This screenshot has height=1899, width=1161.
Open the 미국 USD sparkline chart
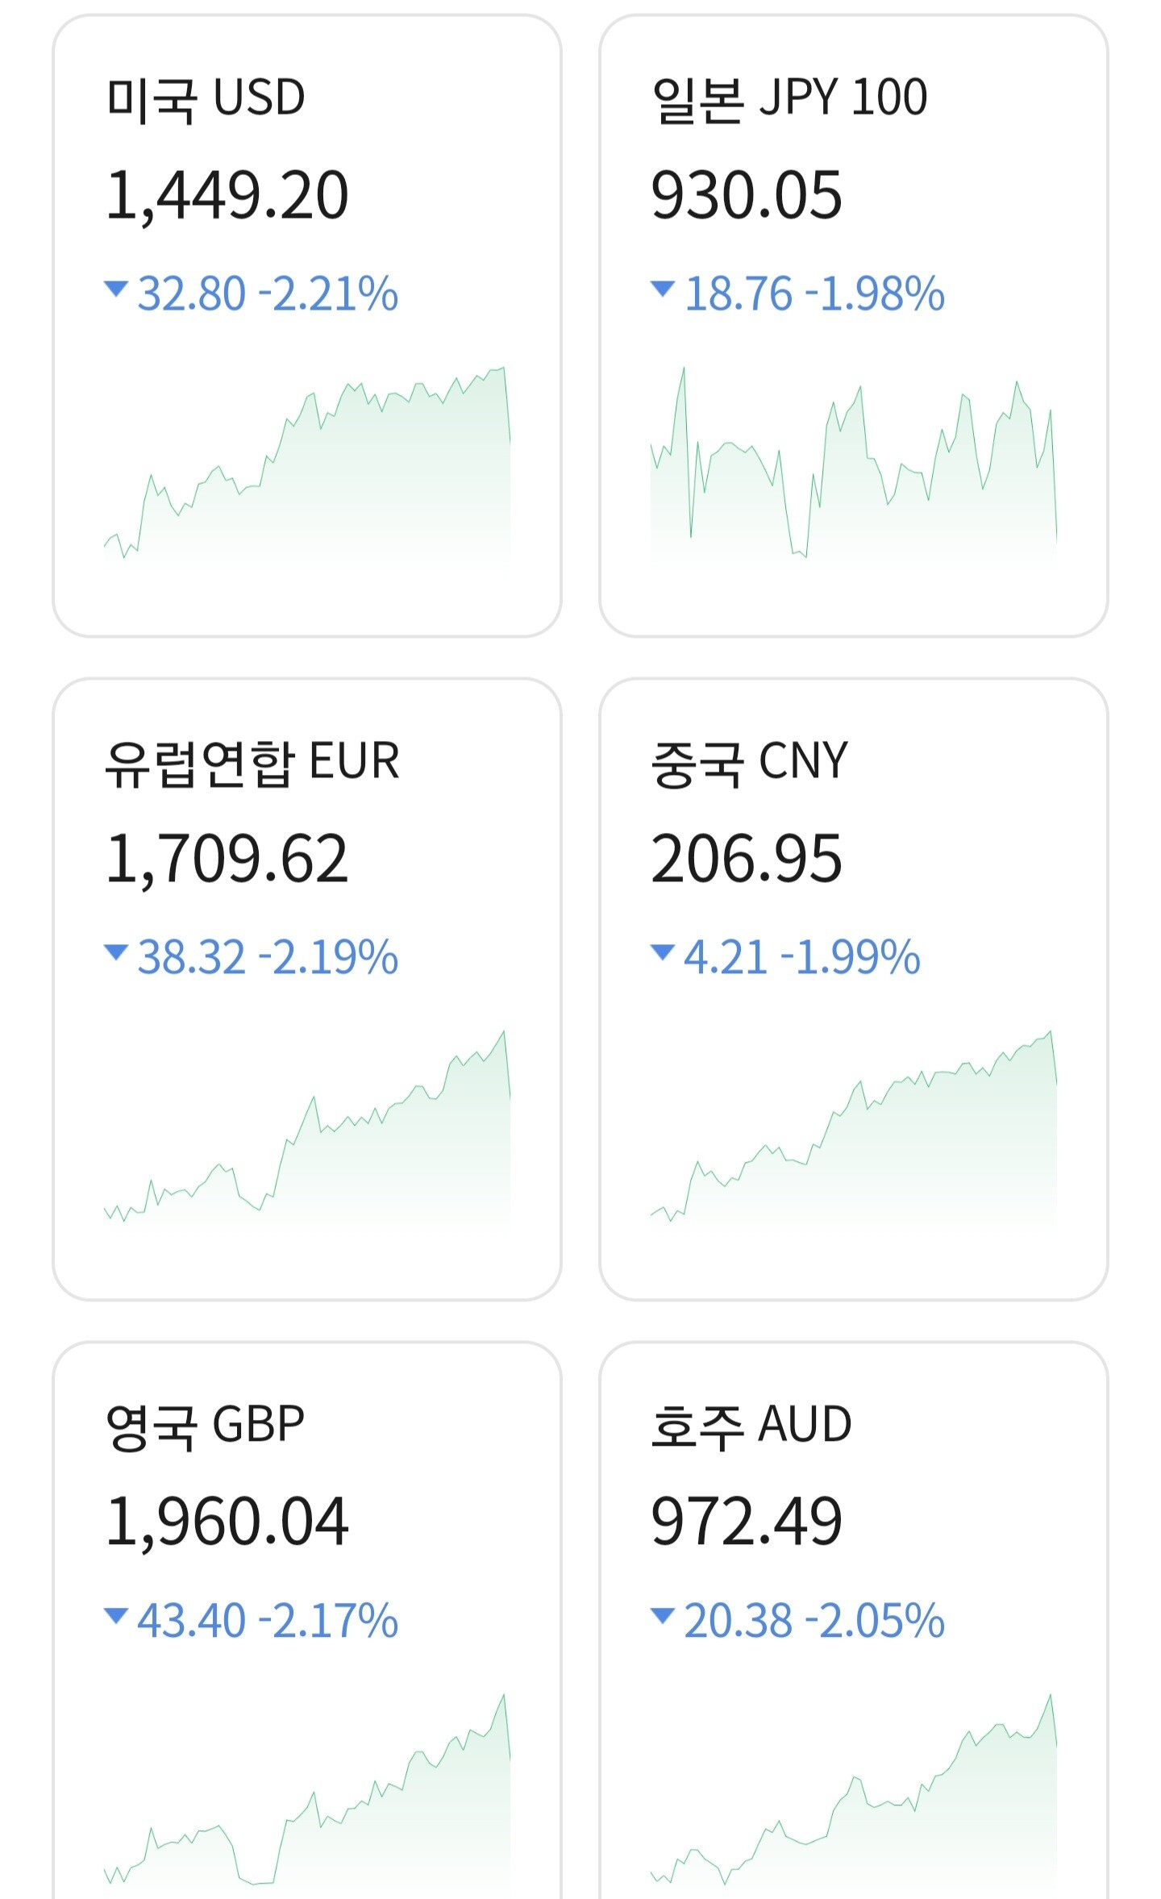[306, 464]
